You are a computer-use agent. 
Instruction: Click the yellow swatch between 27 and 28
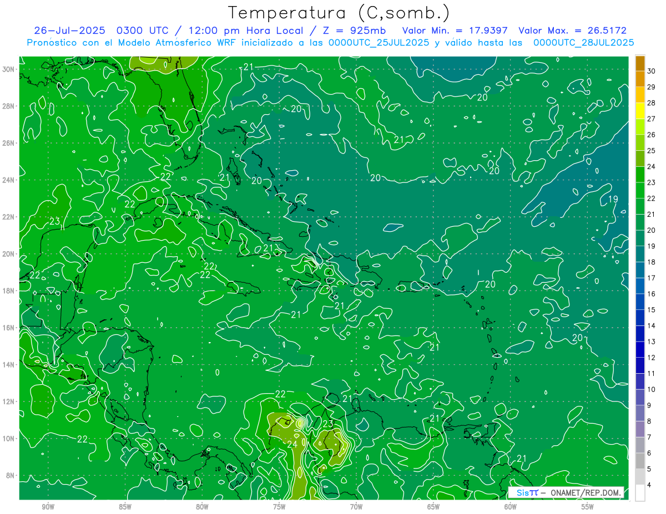click(x=640, y=111)
